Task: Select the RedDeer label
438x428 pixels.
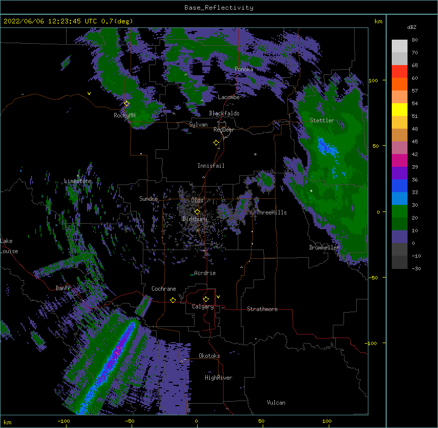Action: click(224, 130)
